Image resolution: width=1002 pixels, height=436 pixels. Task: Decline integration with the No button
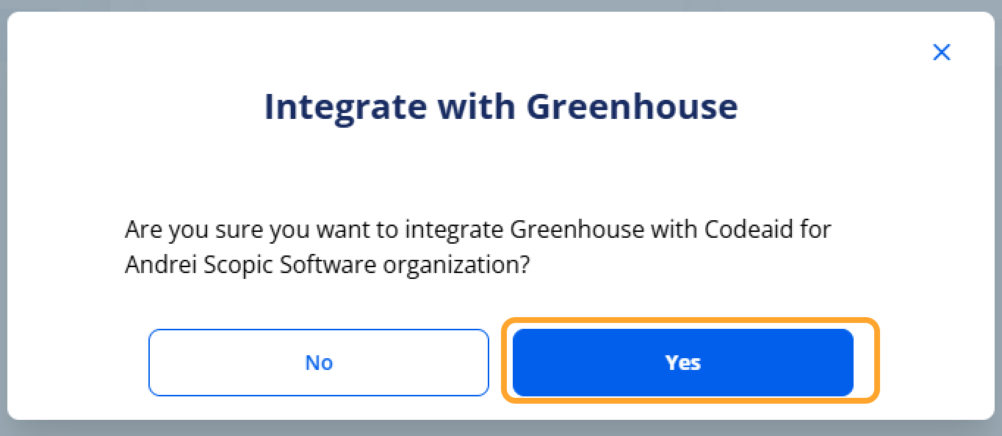(x=319, y=363)
